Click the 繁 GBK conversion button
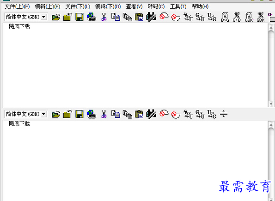 (261, 17)
